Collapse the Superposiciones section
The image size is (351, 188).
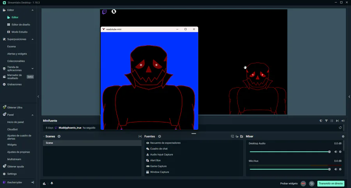32,39
